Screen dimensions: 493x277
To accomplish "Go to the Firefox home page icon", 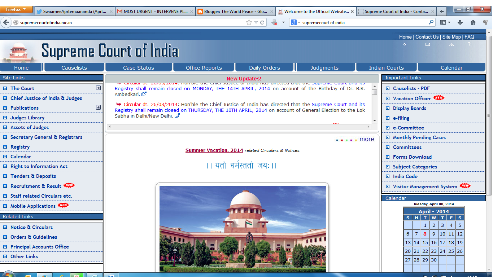I will pos(473,22).
